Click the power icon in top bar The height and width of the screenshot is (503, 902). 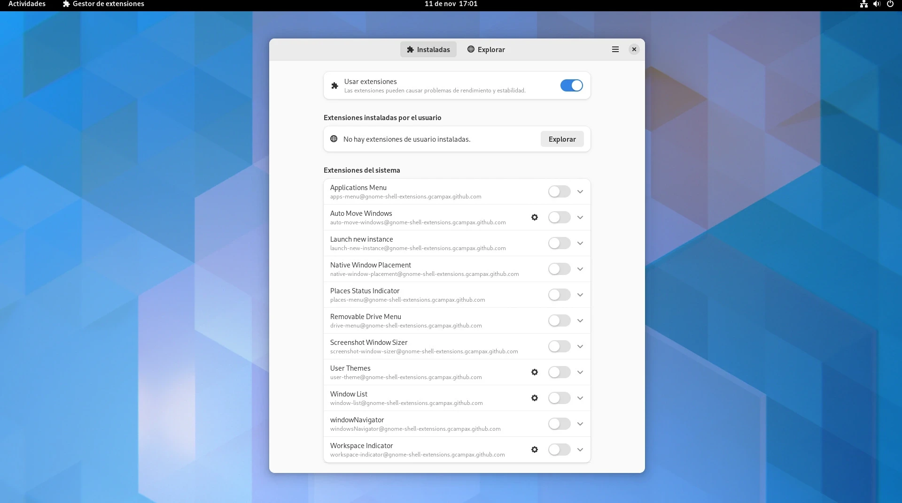[x=890, y=4]
